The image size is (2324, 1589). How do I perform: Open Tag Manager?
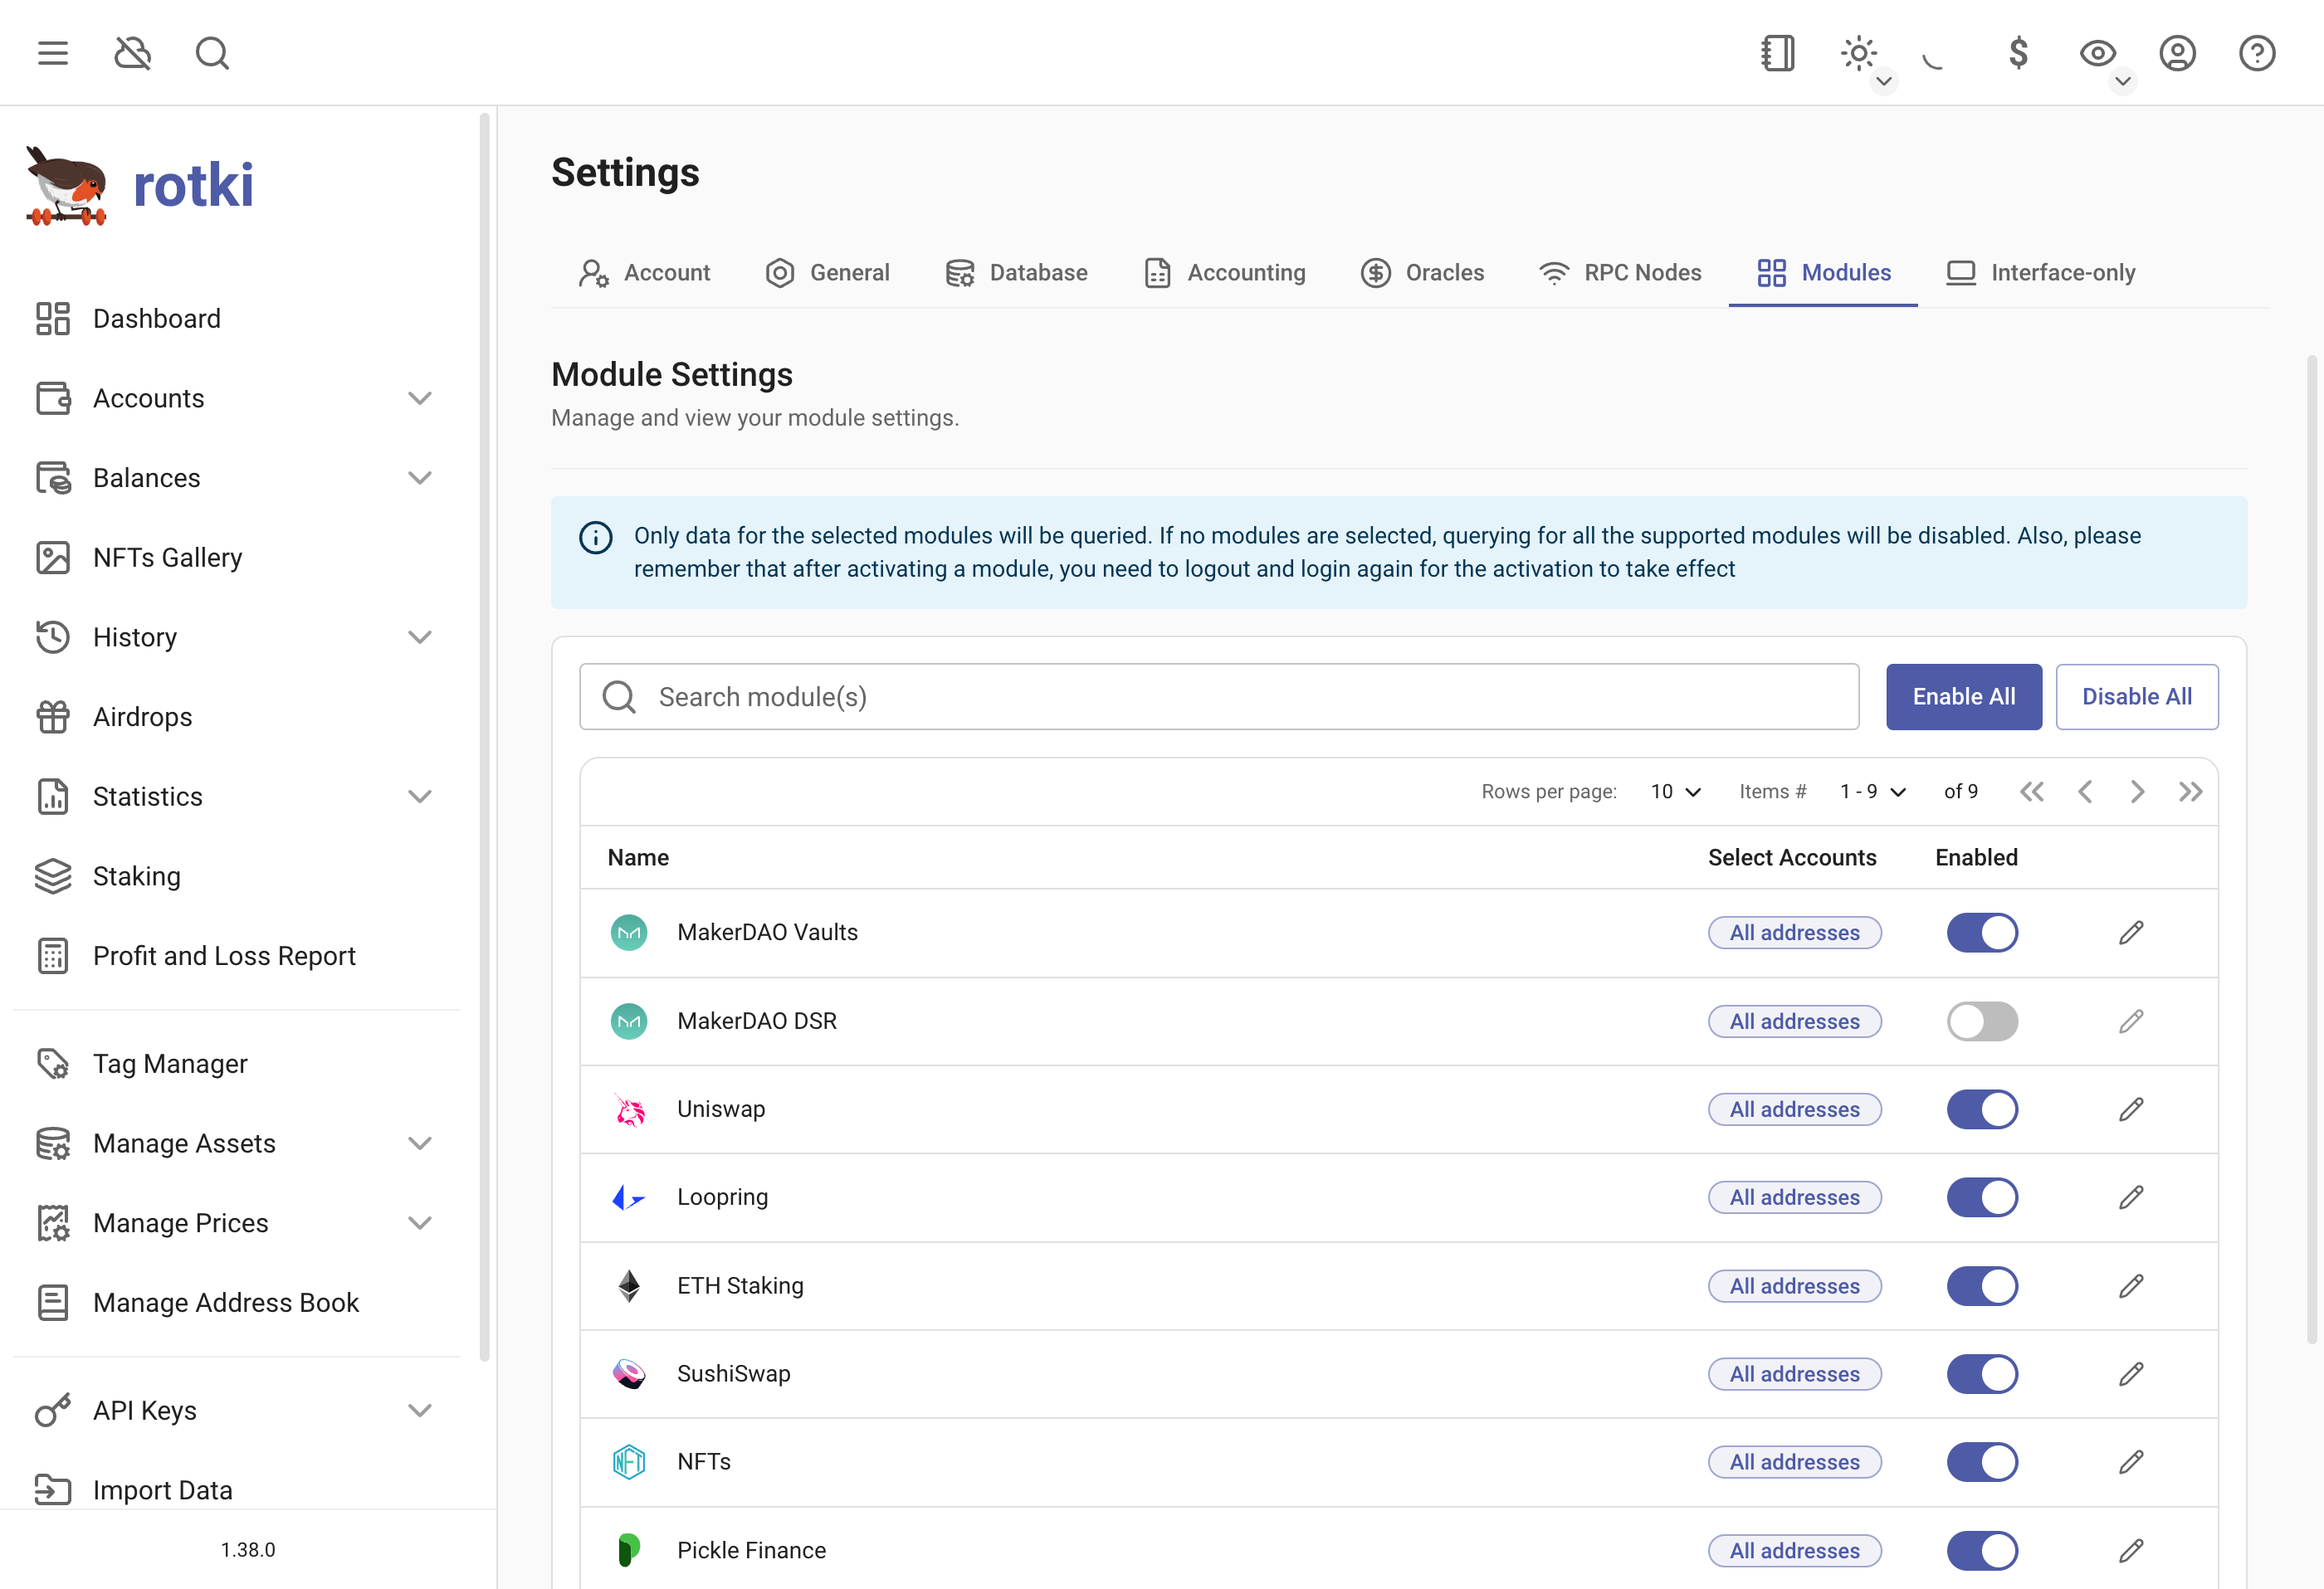pyautogui.click(x=236, y=1064)
